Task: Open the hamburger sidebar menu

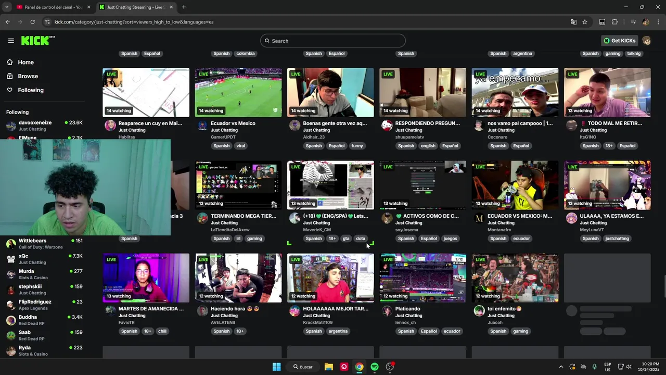Action: (11, 41)
